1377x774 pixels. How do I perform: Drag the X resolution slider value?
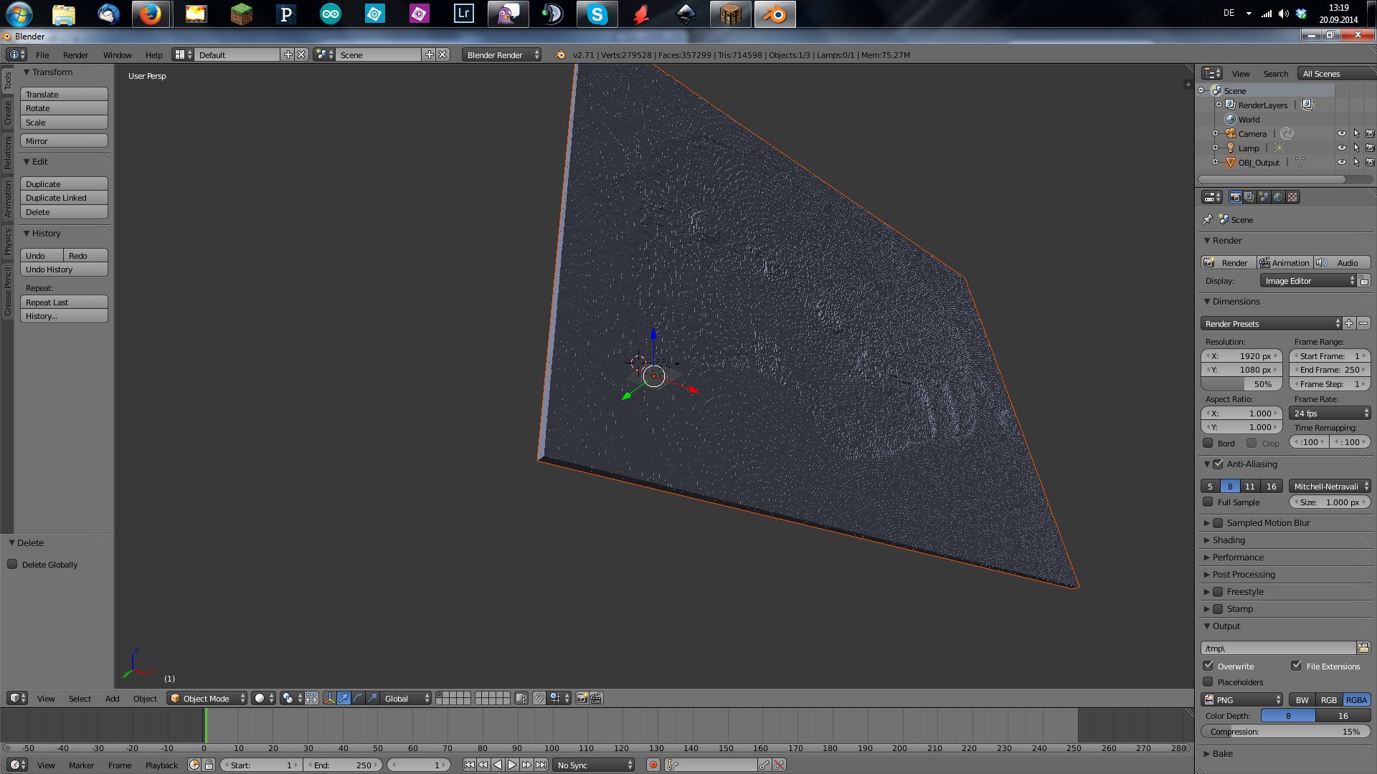pos(1244,355)
